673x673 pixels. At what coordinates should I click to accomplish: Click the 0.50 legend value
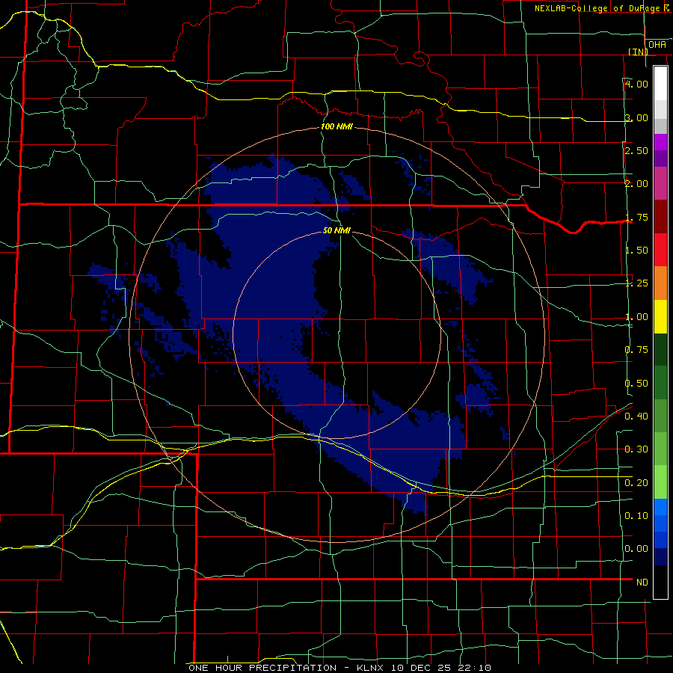tap(636, 384)
